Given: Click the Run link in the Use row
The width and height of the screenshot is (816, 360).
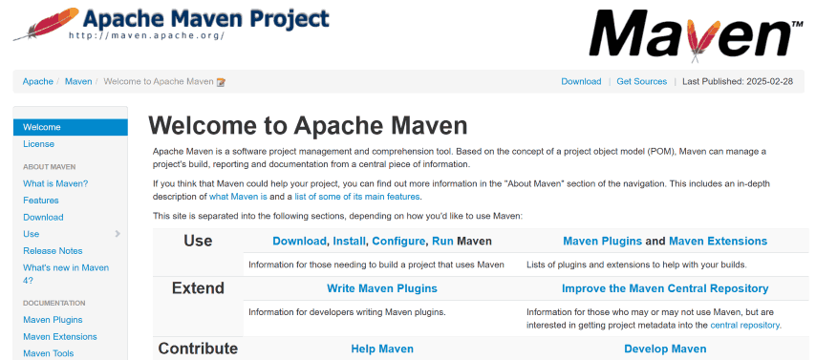Looking at the screenshot, I should tap(442, 242).
